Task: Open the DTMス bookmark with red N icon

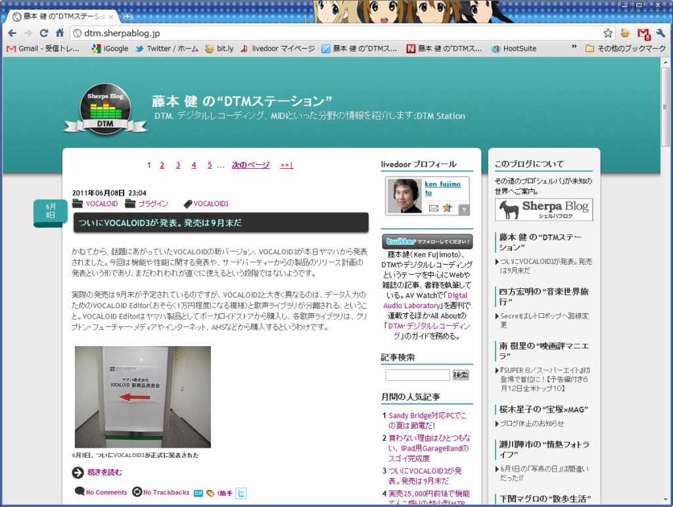Action: pyautogui.click(x=444, y=49)
